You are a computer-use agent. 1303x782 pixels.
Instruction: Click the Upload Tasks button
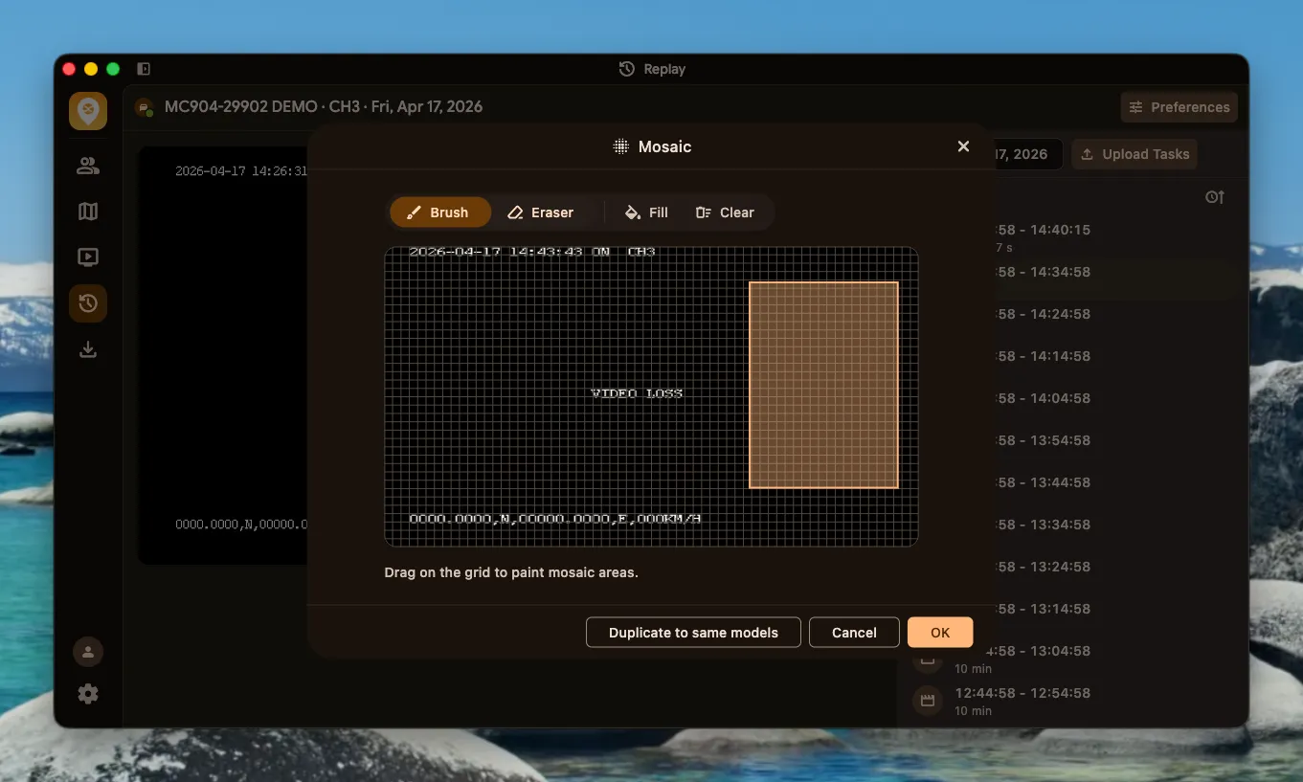(x=1135, y=154)
